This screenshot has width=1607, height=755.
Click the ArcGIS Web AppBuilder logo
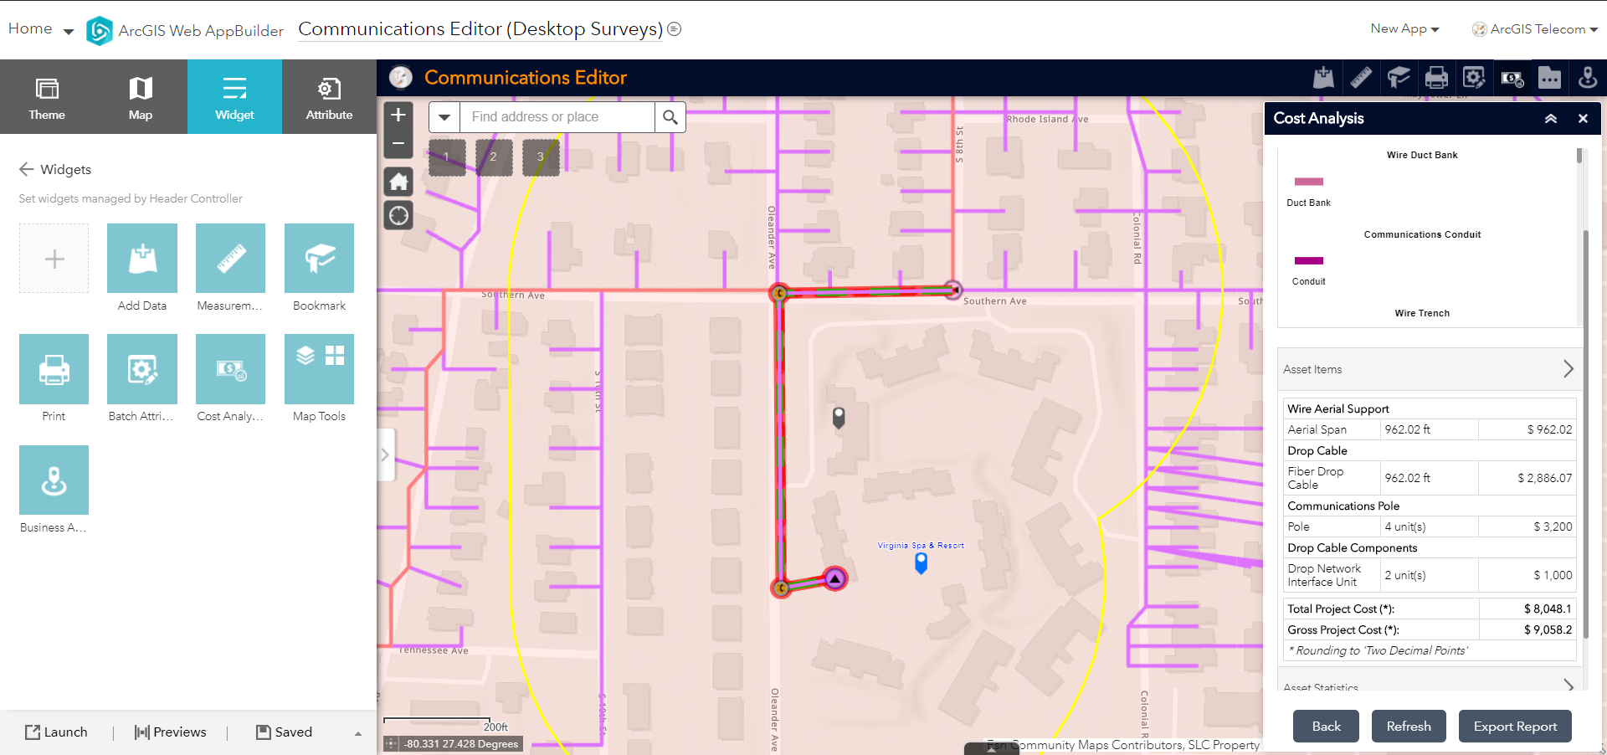point(100,30)
